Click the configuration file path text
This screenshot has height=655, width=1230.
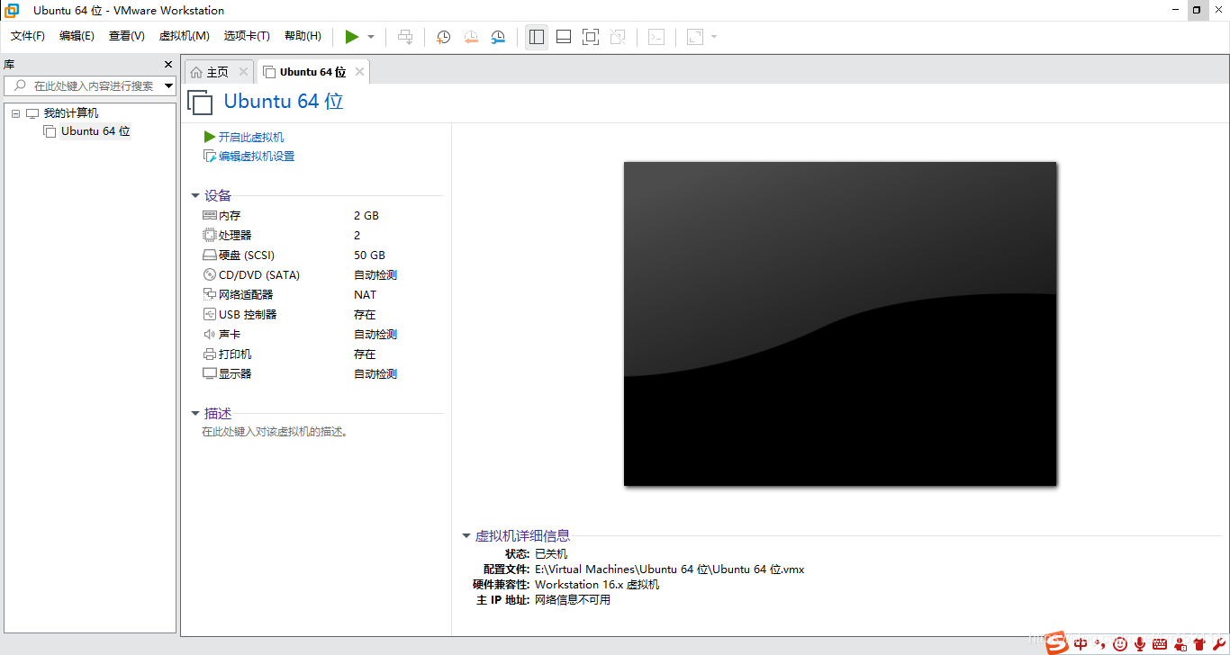coord(670,570)
